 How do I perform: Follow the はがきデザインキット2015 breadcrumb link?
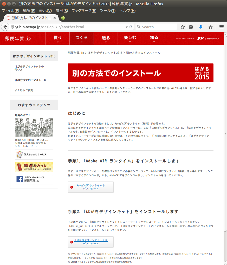point(105,53)
